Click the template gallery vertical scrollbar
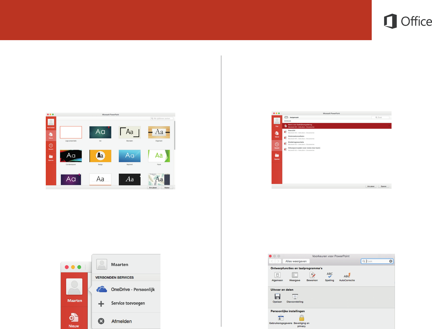Image resolution: width=432 pixels, height=329 pixels. 174,135
